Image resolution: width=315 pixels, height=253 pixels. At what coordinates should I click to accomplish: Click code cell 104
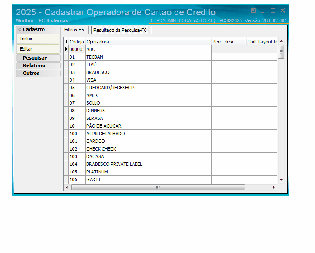point(77,164)
